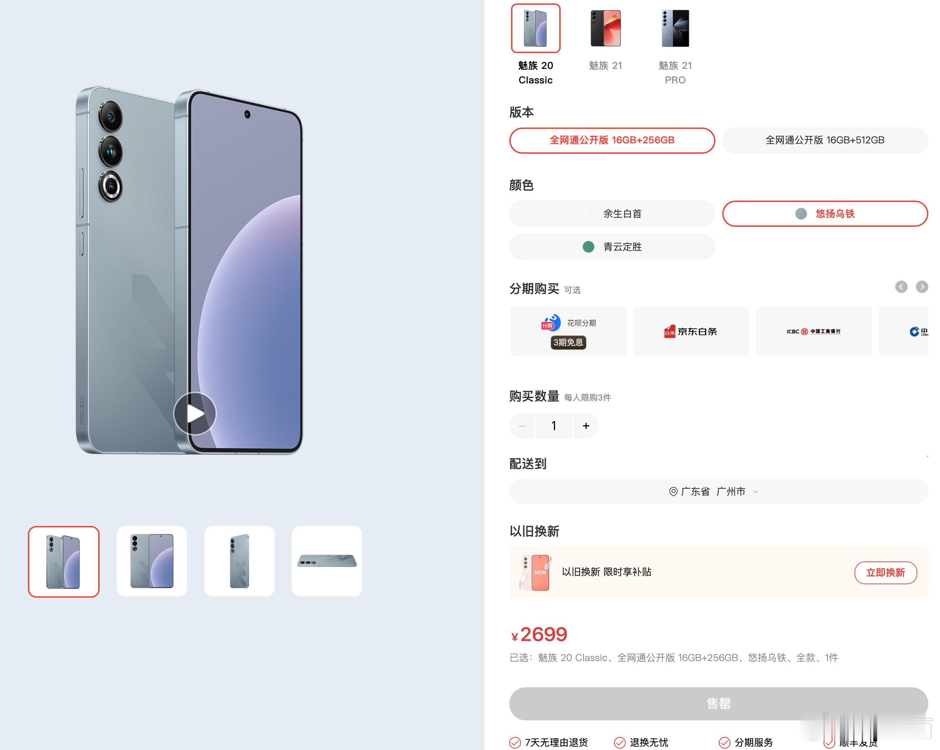Increase purchase quantity with plus button
940x750 pixels.
pos(586,426)
